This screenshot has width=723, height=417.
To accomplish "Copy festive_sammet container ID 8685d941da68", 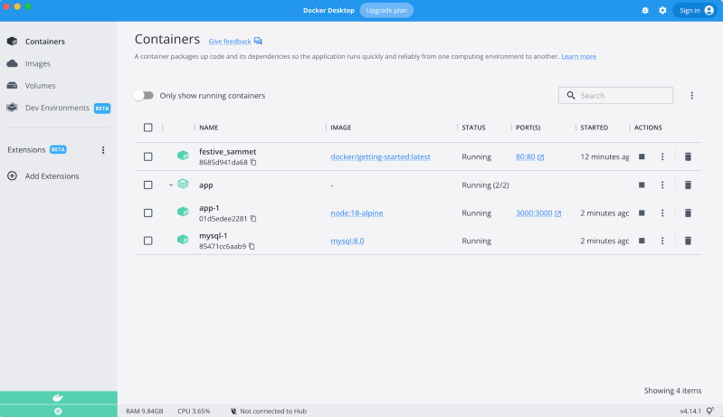I will coord(253,162).
